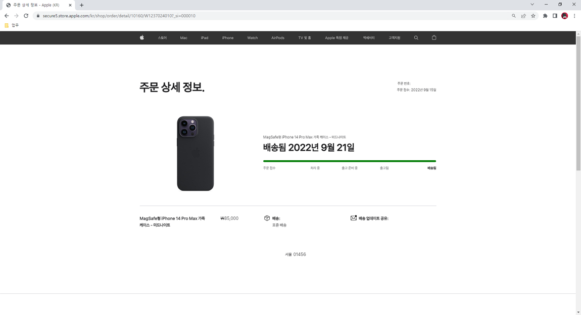Open the tab search chevron
581x315 pixels.
point(532,5)
